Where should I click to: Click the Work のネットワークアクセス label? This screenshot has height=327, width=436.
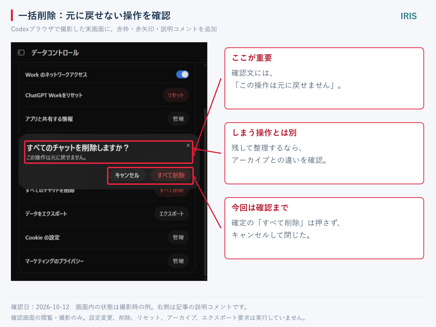[x=56, y=75]
